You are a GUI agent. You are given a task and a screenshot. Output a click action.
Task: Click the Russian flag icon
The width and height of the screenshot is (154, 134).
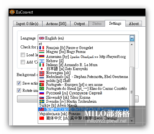(x=42, y=93)
